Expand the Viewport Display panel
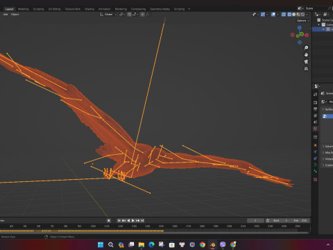The image size is (333, 250). (327, 159)
